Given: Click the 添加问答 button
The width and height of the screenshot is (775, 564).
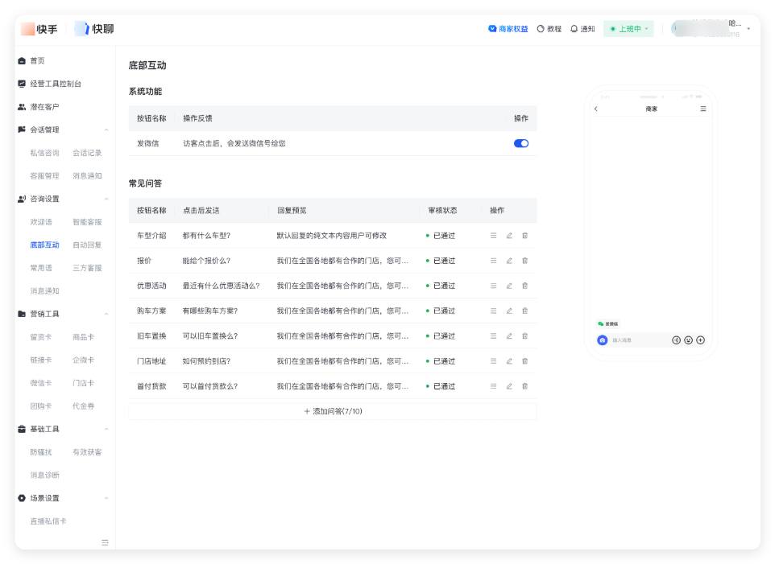Looking at the screenshot, I should pyautogui.click(x=332, y=410).
